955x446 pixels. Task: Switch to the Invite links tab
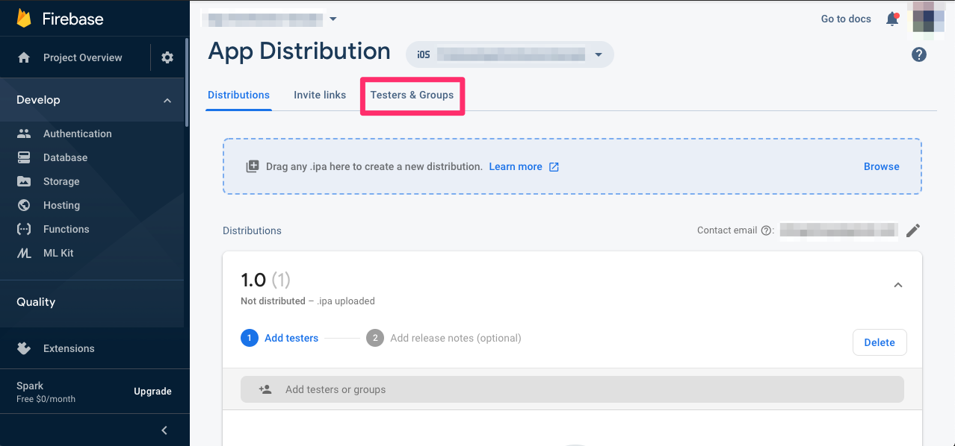(320, 95)
